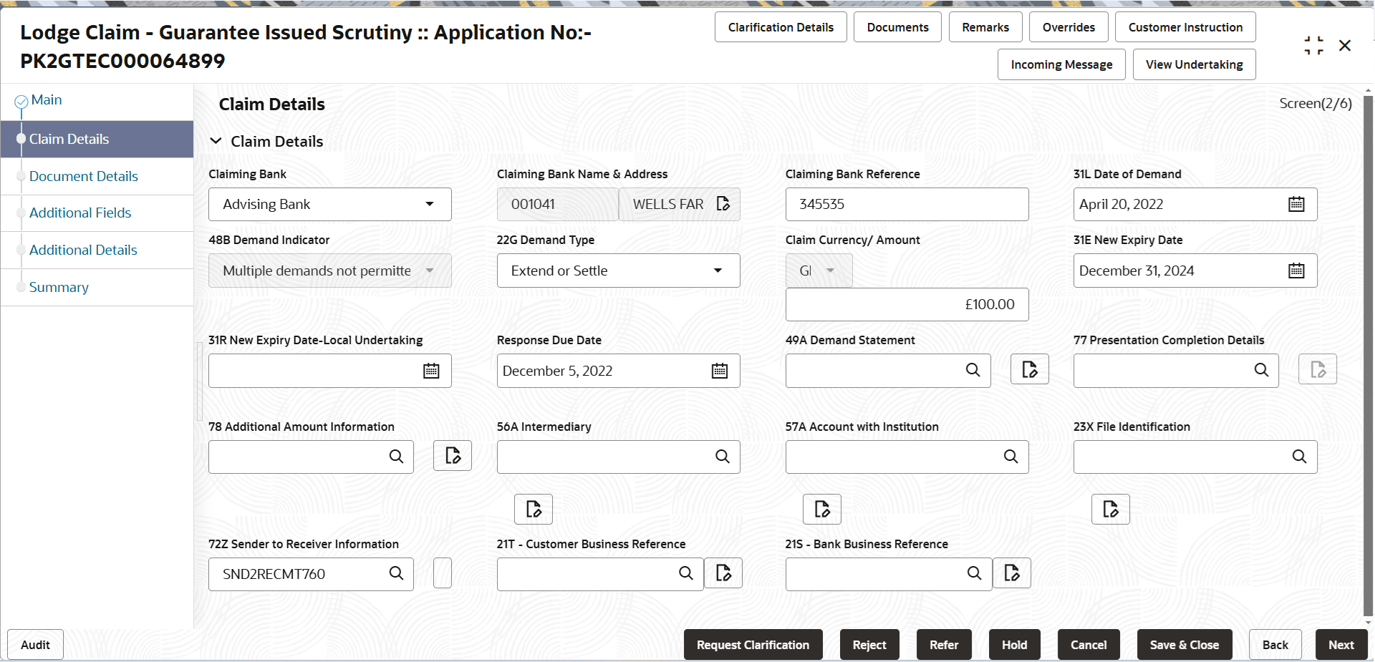Collapse the Claim Details section chevron
Image resolution: width=1375 pixels, height=662 pixels.
pyautogui.click(x=217, y=141)
